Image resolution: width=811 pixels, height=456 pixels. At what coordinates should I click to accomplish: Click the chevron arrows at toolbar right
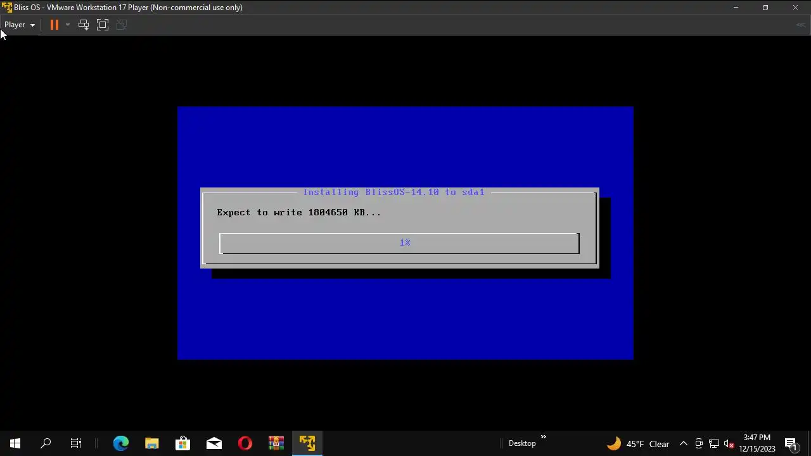801,25
